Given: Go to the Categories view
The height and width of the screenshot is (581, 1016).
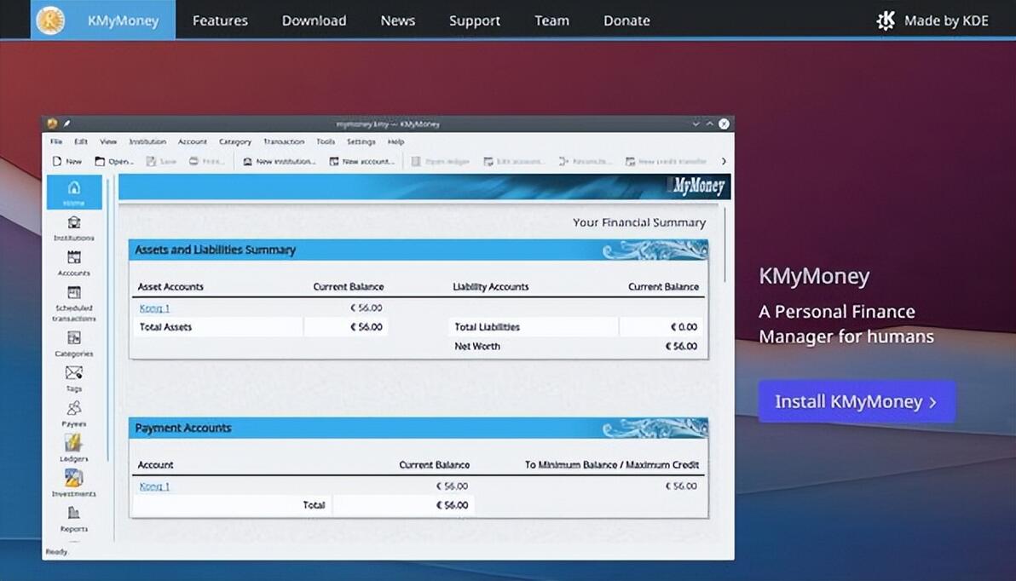Looking at the screenshot, I should [74, 344].
